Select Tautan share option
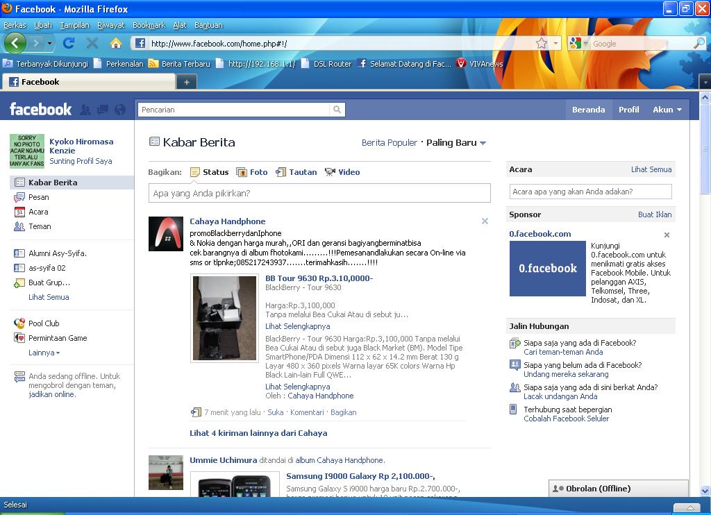This screenshot has height=515, width=711. coord(296,172)
